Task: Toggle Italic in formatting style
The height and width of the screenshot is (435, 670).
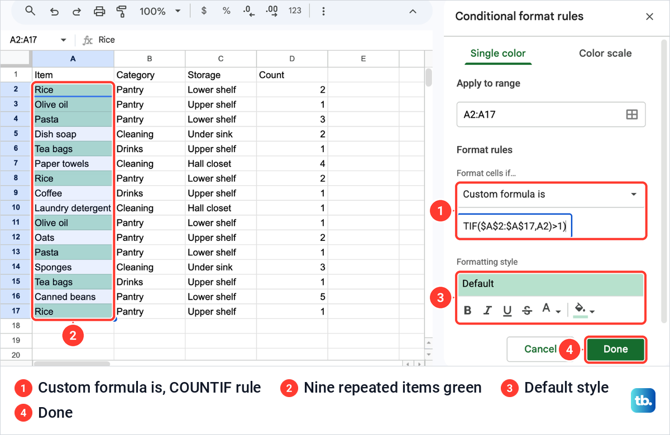Action: (x=487, y=311)
